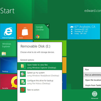Open the Anaheim weather tile
The width and height of the screenshot is (101, 101).
[x=84, y=31]
